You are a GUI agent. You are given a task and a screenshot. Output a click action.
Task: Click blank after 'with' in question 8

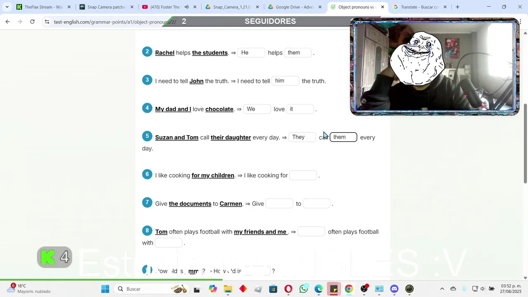[x=169, y=243]
